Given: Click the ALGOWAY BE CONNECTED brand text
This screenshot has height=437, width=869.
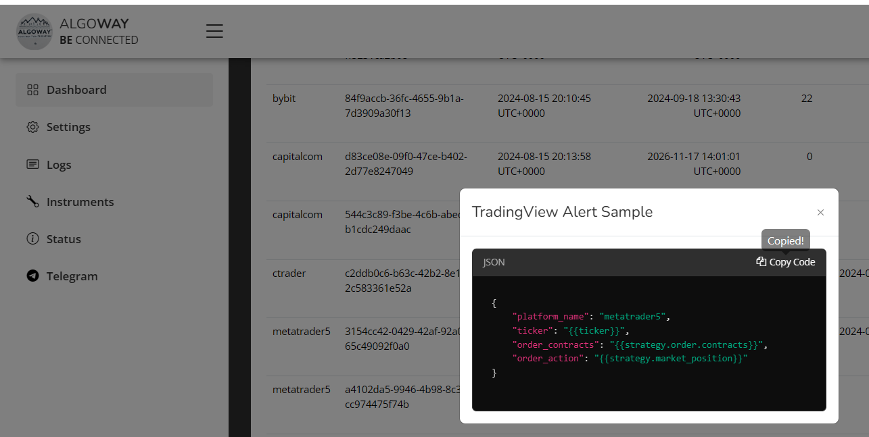Looking at the screenshot, I should pos(99,32).
